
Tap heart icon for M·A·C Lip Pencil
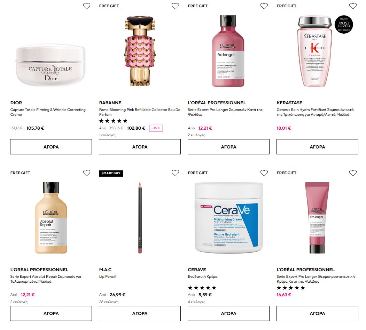tap(175, 173)
